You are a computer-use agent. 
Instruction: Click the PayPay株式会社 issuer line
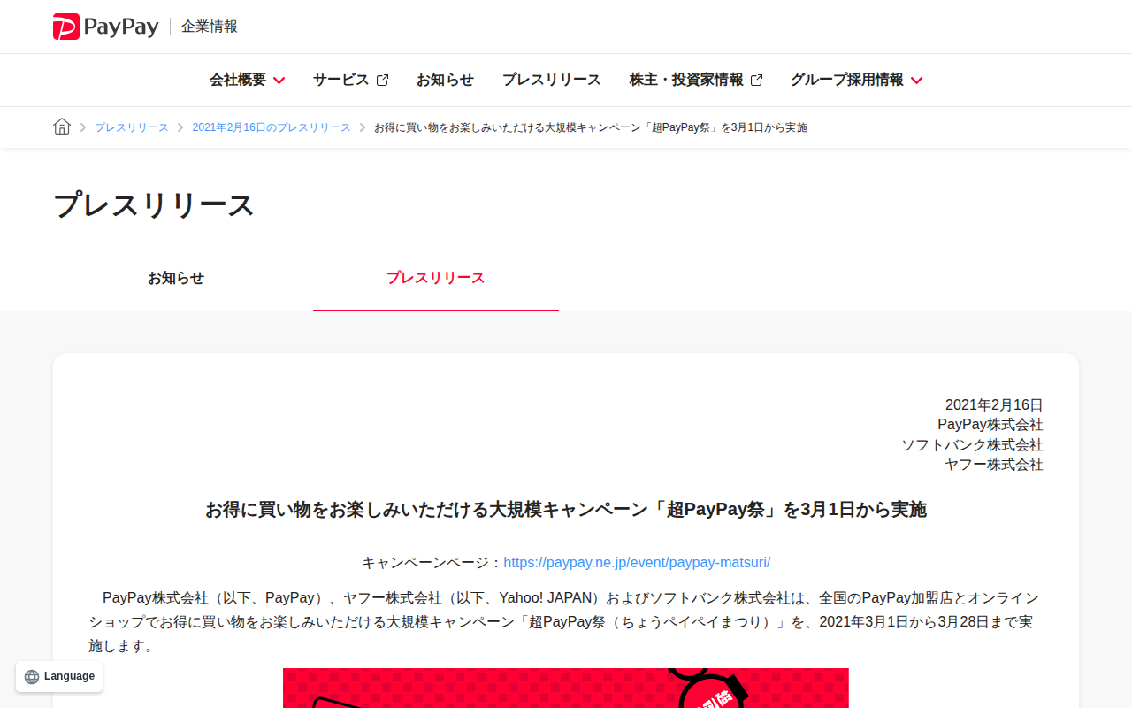(990, 425)
